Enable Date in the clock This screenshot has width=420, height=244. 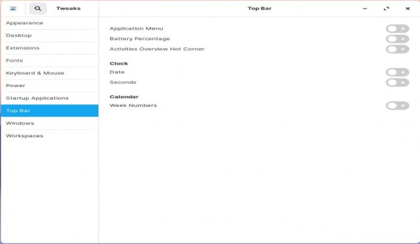pyautogui.click(x=397, y=72)
